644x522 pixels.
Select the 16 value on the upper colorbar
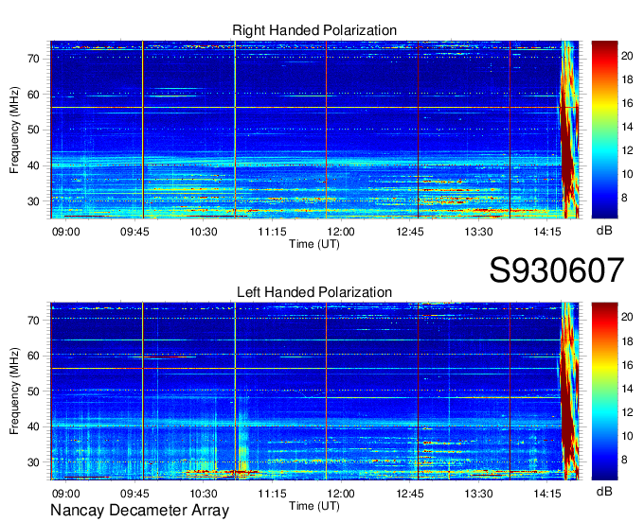[x=627, y=103]
